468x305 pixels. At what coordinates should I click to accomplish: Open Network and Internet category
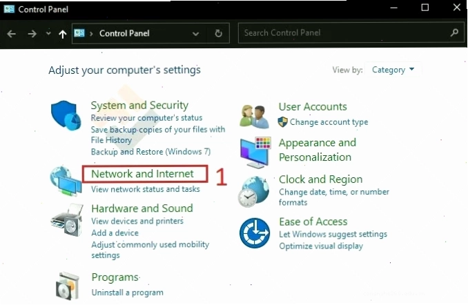(x=142, y=174)
